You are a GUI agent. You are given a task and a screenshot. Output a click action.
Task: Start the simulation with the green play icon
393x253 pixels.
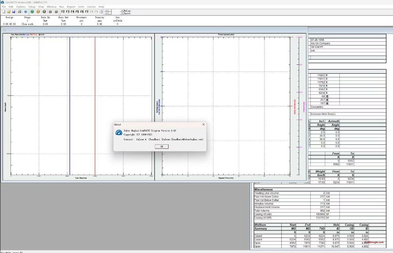pos(32,12)
